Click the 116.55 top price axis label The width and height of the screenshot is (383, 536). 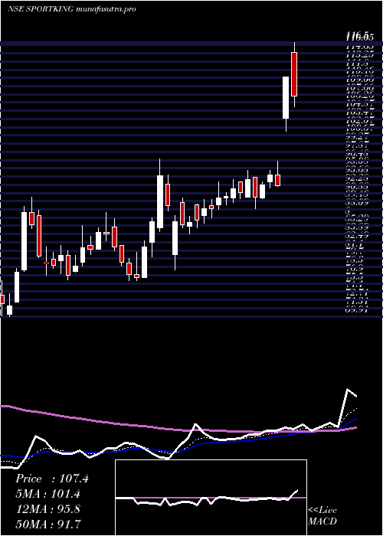[x=359, y=35]
